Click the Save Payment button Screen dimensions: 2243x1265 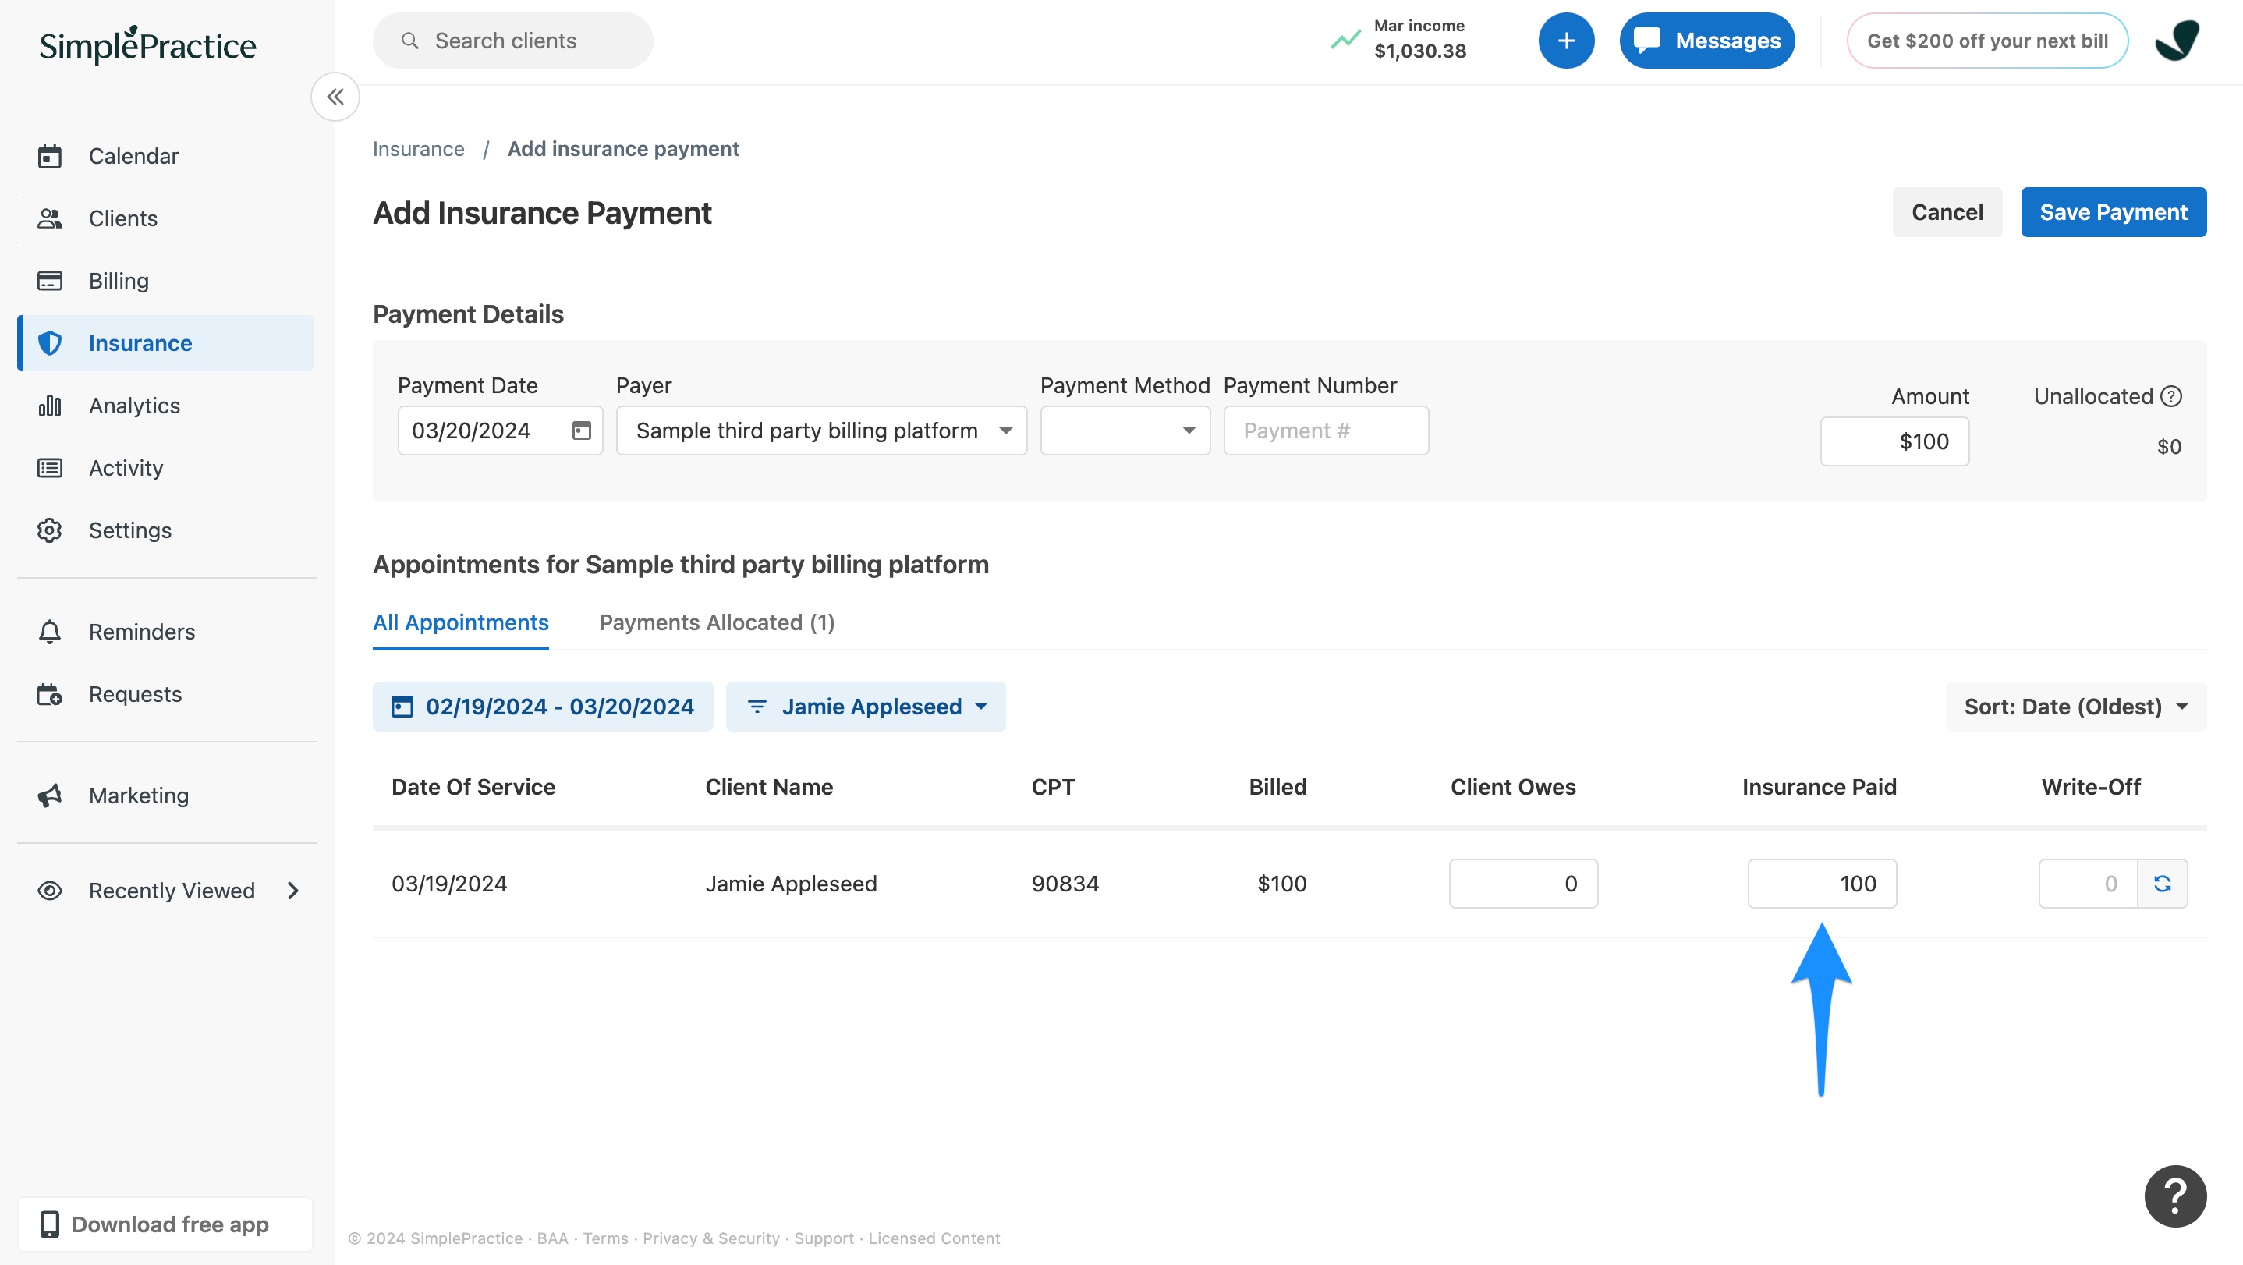point(2114,211)
